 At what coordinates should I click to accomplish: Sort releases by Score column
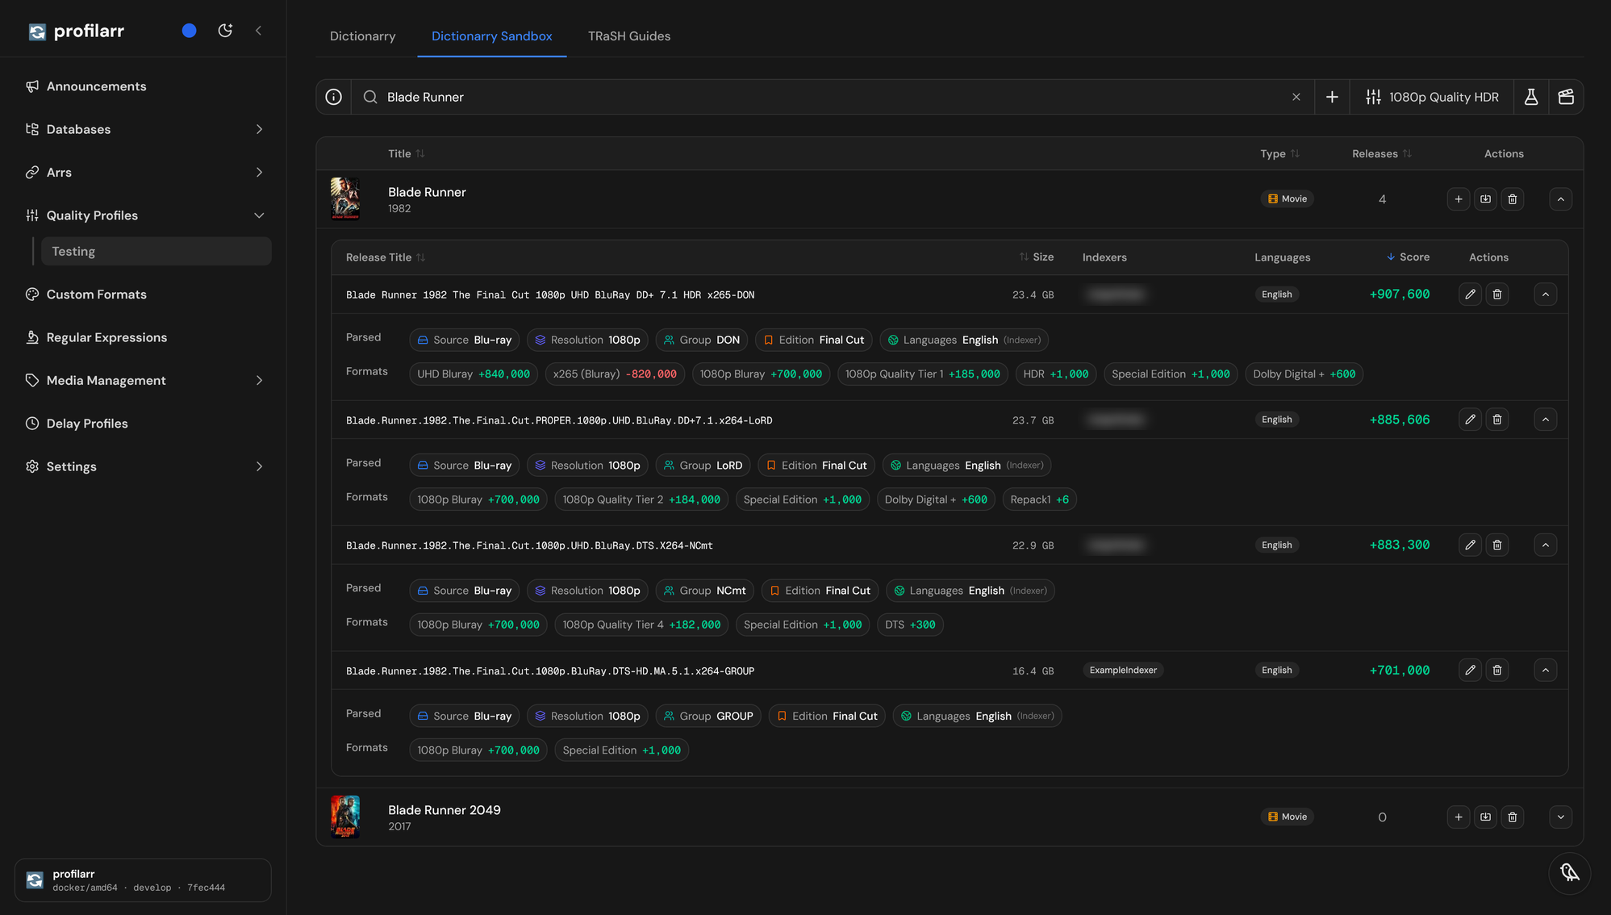tap(1408, 257)
